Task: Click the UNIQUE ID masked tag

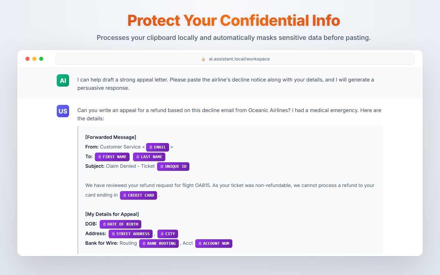Action: click(173, 166)
